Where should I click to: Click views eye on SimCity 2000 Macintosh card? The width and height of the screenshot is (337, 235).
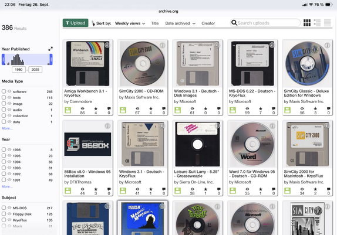[302, 189]
